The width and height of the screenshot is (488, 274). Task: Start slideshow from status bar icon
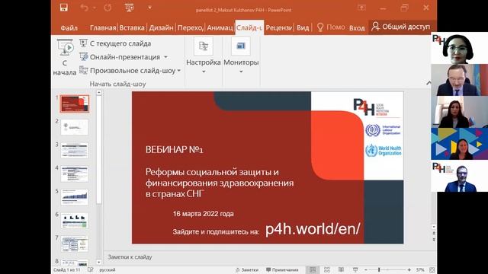(x=355, y=270)
